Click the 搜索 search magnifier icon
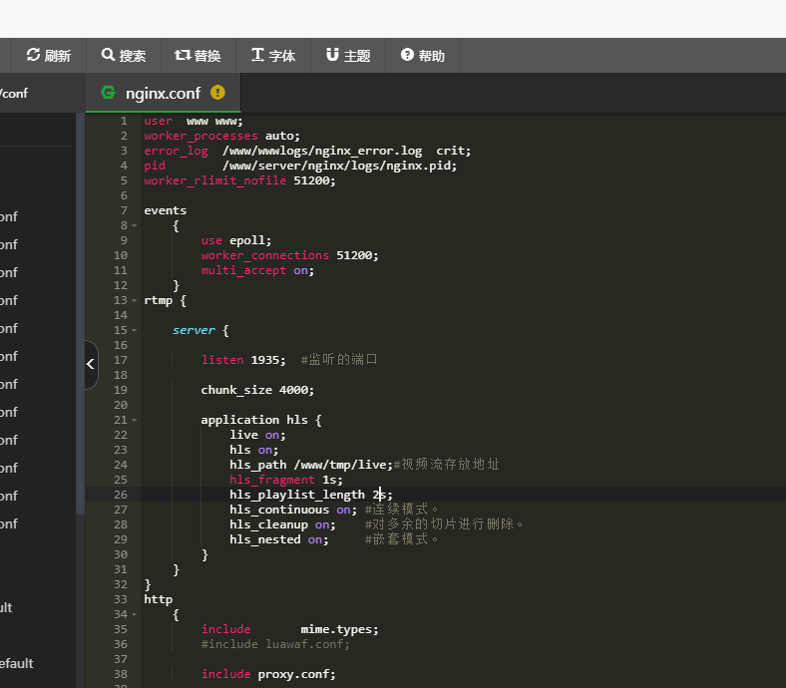Screen dimensions: 786x688 (108, 56)
